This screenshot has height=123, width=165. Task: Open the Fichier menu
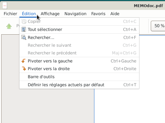(x=10, y=14)
